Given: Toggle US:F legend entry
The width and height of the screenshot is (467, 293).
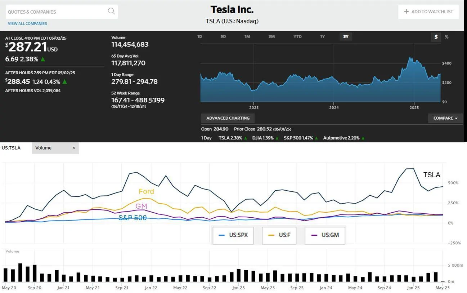Looking at the screenshot, I should coord(279,235).
